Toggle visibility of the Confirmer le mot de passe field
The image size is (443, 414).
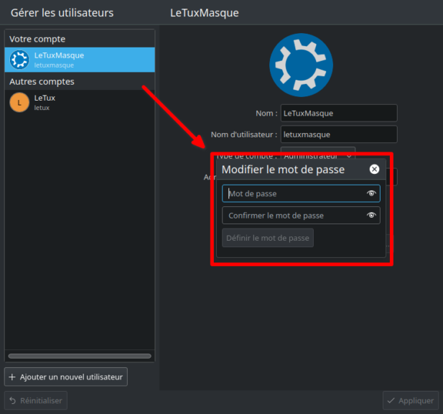click(371, 215)
